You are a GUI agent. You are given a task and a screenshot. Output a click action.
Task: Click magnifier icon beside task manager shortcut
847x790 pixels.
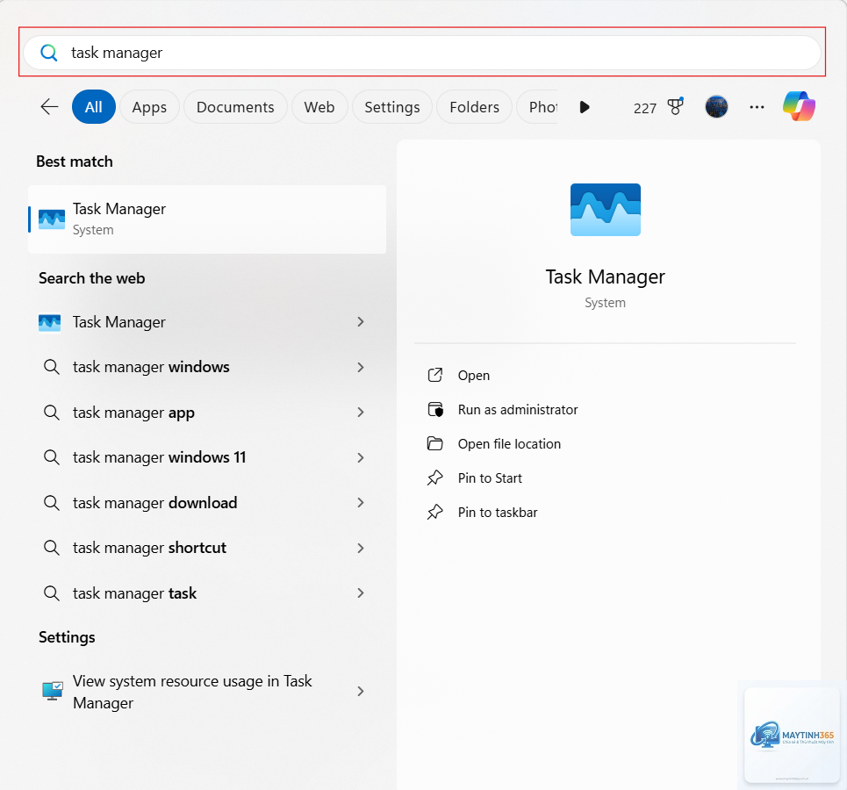coord(51,548)
